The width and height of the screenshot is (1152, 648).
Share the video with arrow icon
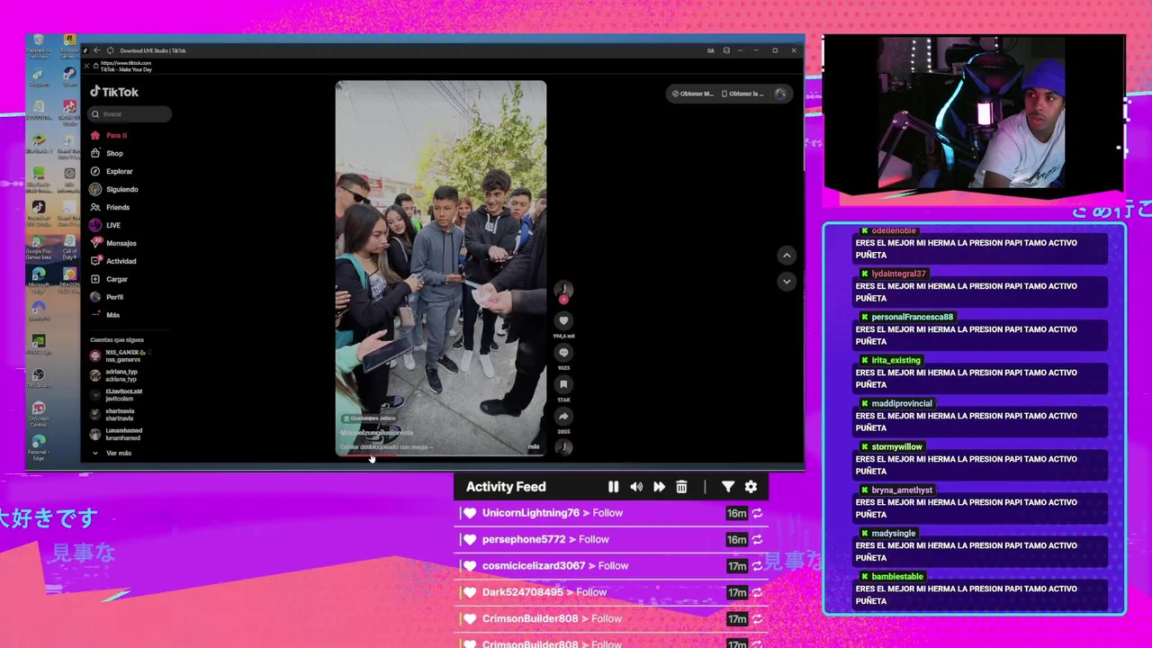point(563,417)
